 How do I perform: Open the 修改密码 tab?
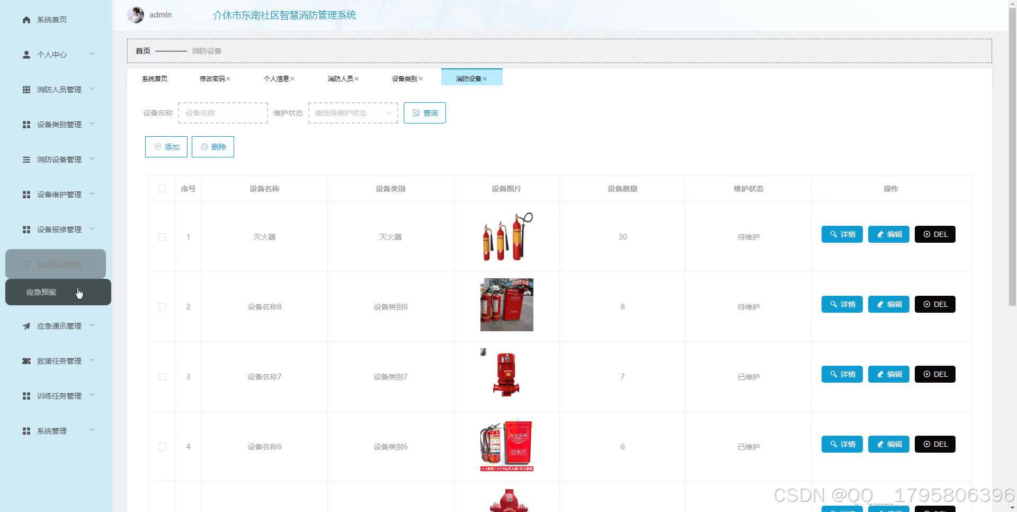(x=212, y=78)
